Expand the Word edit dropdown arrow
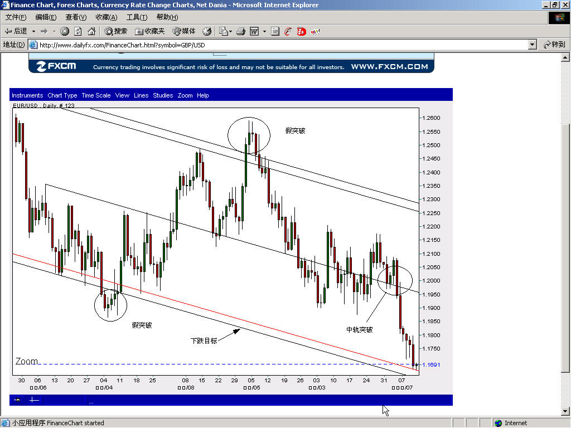The width and height of the screenshot is (571, 428). click(264, 31)
